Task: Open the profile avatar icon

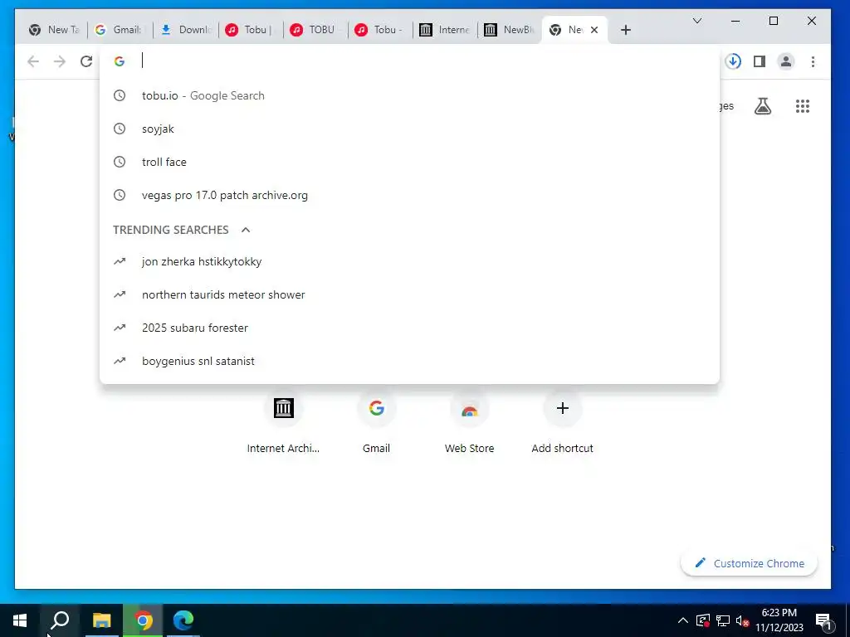Action: pyautogui.click(x=786, y=61)
